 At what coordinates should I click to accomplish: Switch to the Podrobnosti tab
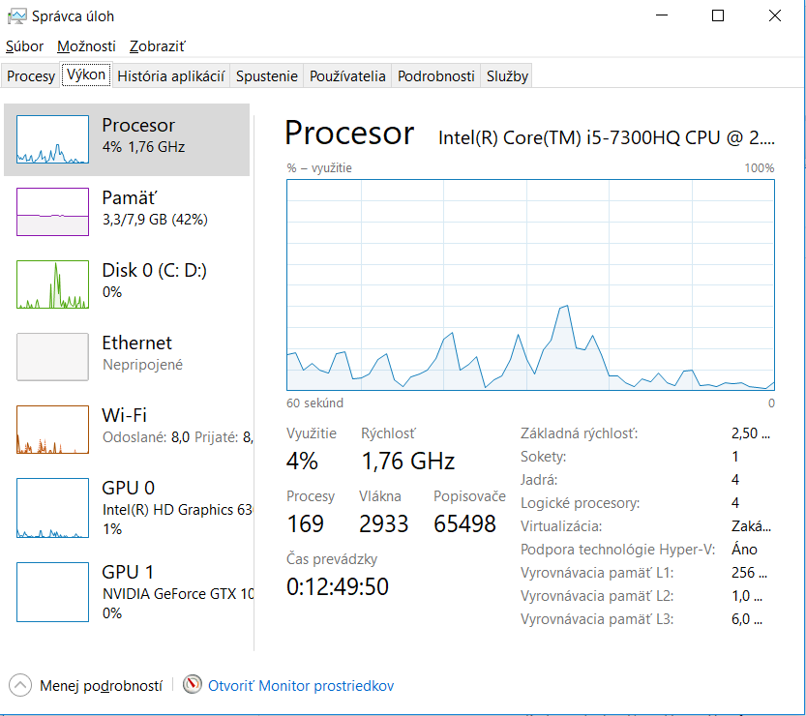(x=436, y=76)
